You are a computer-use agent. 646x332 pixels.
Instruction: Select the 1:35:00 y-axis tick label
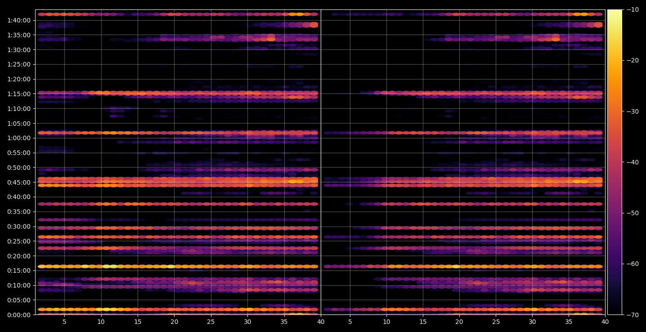coord(19,35)
